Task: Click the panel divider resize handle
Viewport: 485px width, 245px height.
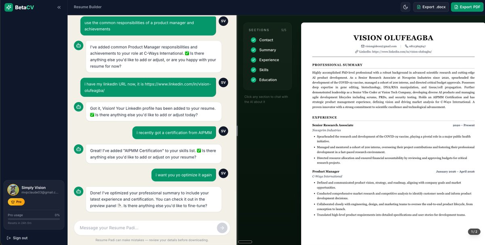Action: 237,130
